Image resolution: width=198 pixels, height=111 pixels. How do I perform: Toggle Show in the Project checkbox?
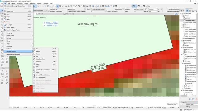point(106,11)
